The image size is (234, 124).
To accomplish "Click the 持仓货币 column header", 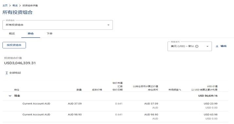I will [153, 90].
